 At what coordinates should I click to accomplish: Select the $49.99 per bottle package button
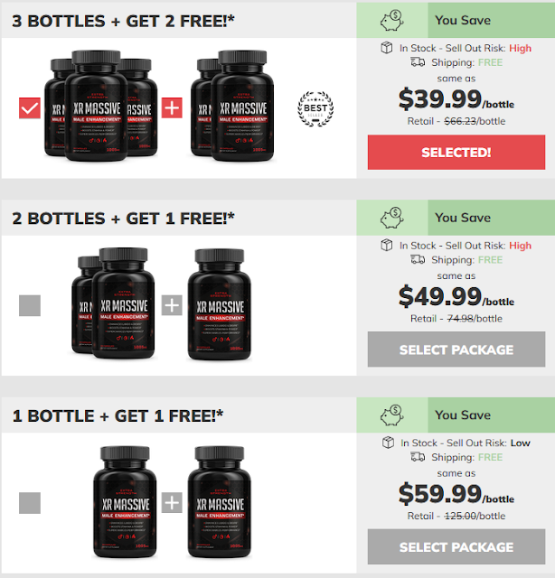[456, 350]
